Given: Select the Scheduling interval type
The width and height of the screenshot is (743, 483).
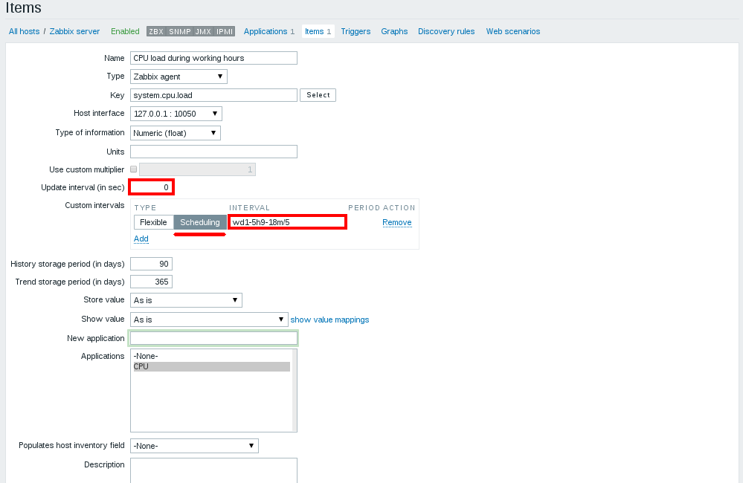Looking at the screenshot, I should click(x=200, y=222).
